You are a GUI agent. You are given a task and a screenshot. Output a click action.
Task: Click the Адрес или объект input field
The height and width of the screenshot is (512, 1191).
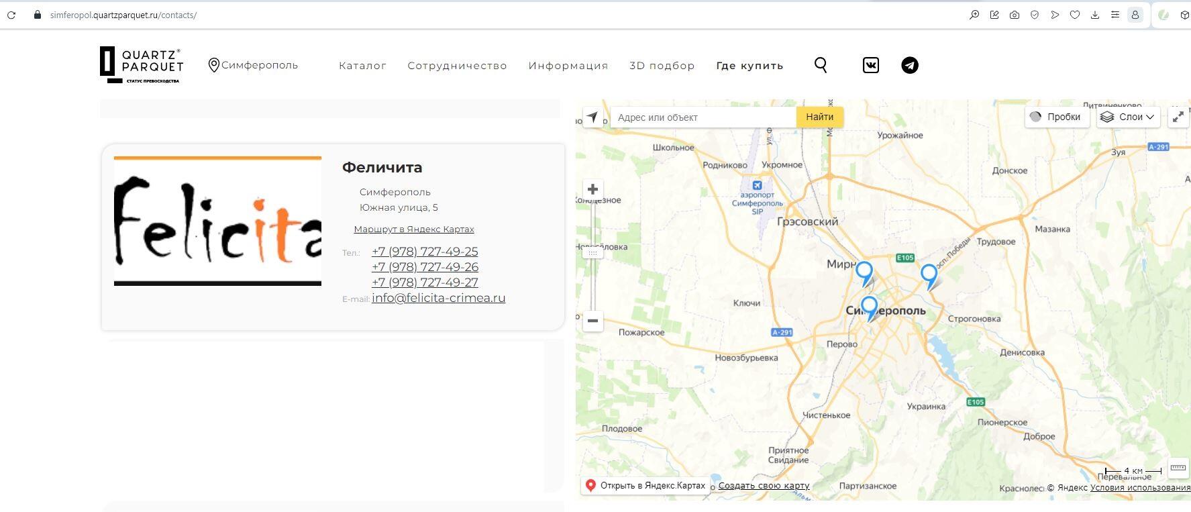coord(703,117)
